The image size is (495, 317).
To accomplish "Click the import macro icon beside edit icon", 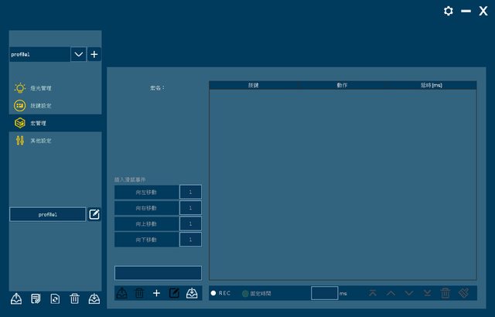I will 191,293.
